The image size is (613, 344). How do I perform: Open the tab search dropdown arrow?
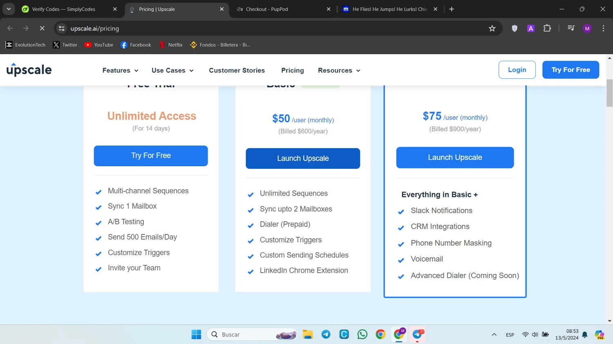[x=9, y=9]
